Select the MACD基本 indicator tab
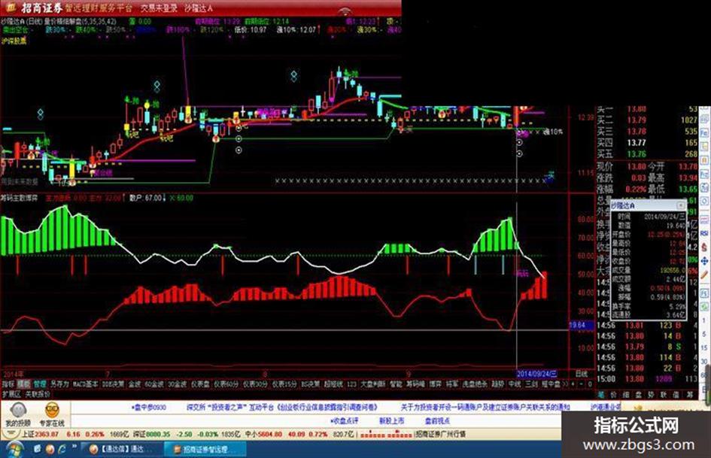Image resolution: width=711 pixels, height=458 pixels. click(x=85, y=384)
